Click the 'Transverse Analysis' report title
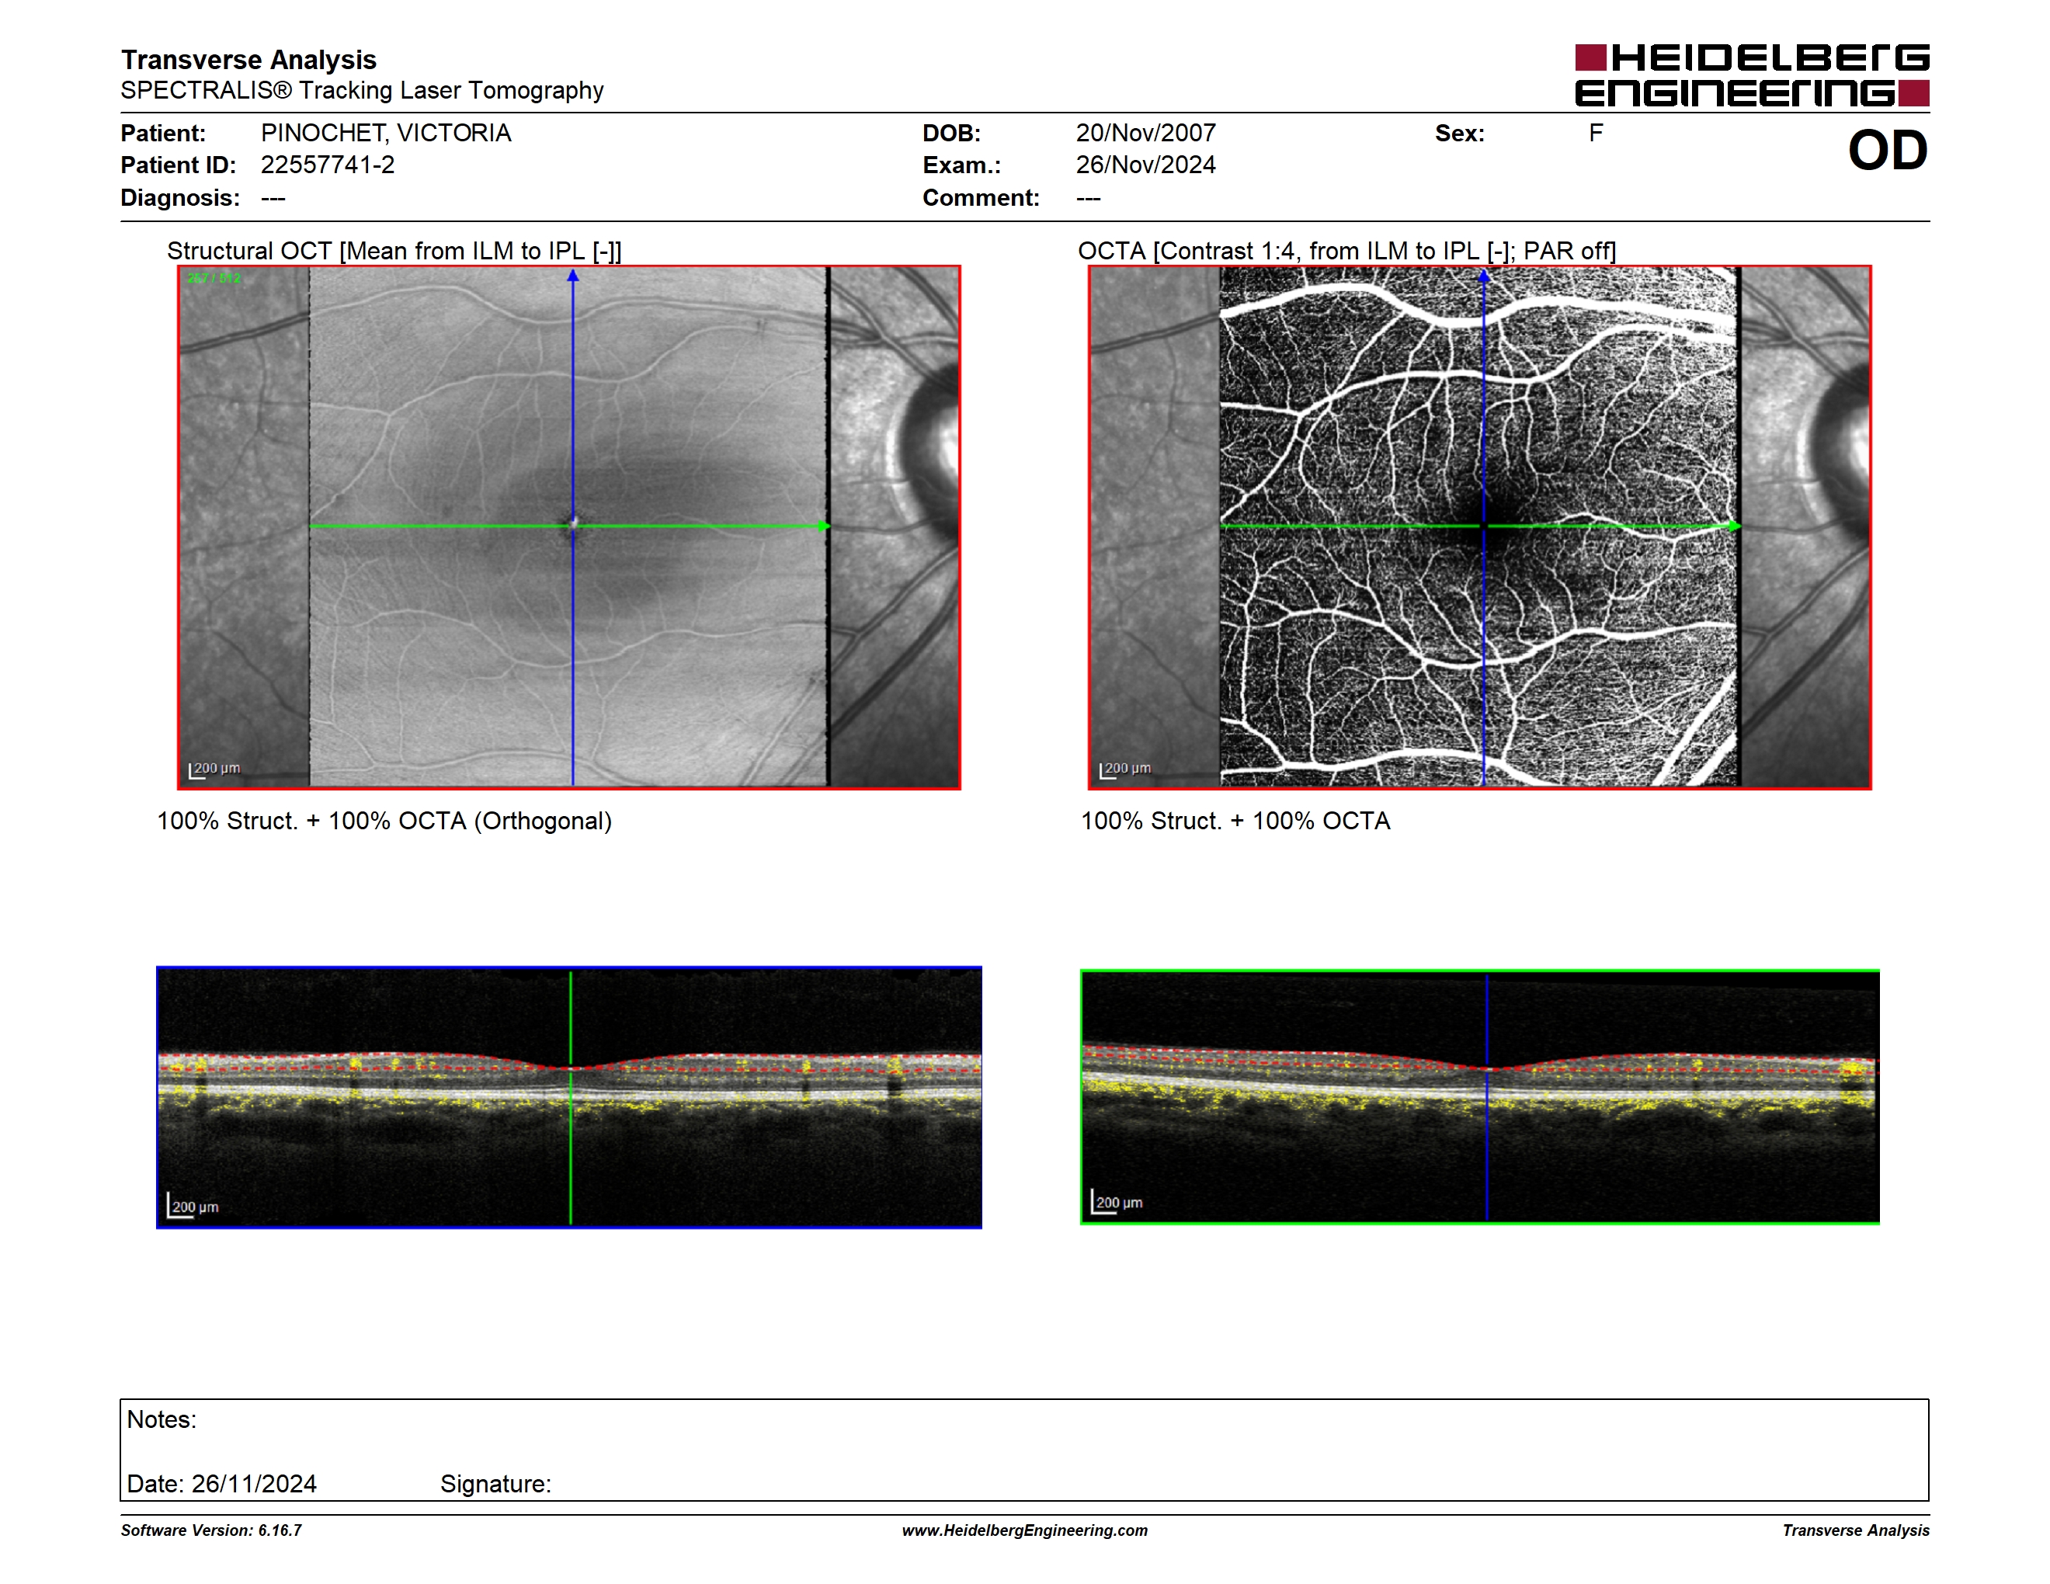 coord(248,59)
